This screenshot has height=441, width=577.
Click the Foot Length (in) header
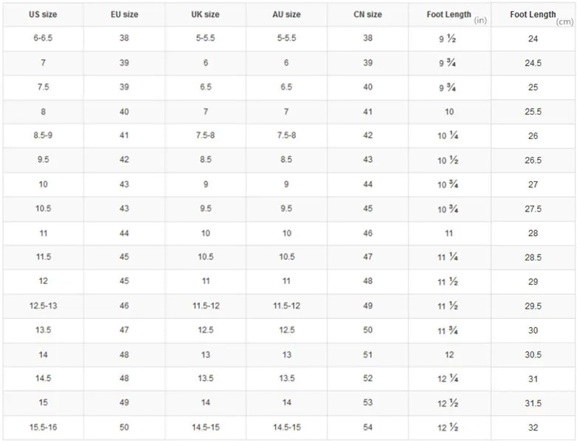449,15
